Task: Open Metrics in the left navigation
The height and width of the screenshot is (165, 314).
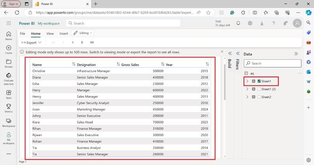Action: [9, 108]
